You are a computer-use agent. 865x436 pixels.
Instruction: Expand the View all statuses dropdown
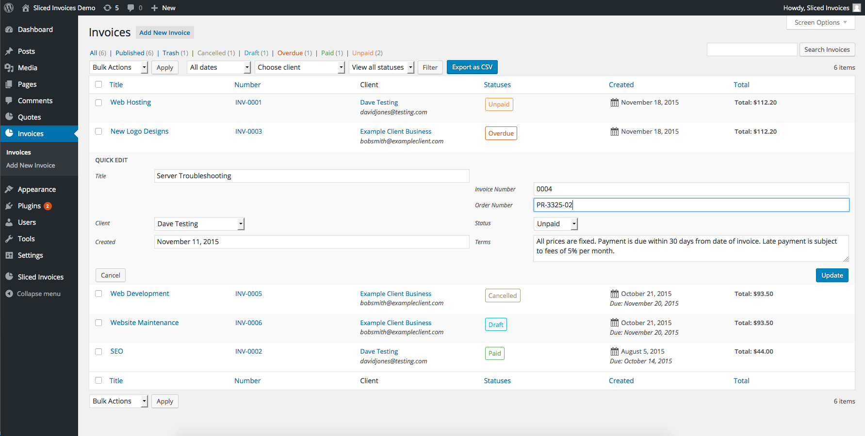pos(382,67)
